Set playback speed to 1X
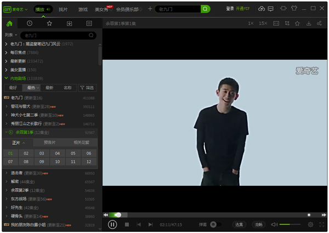The width and height of the screenshot is (329, 233). (251, 23)
